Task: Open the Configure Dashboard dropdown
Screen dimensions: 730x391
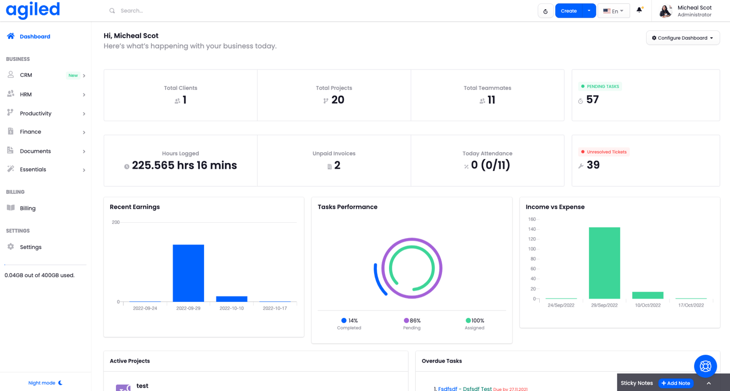Action: 683,38
